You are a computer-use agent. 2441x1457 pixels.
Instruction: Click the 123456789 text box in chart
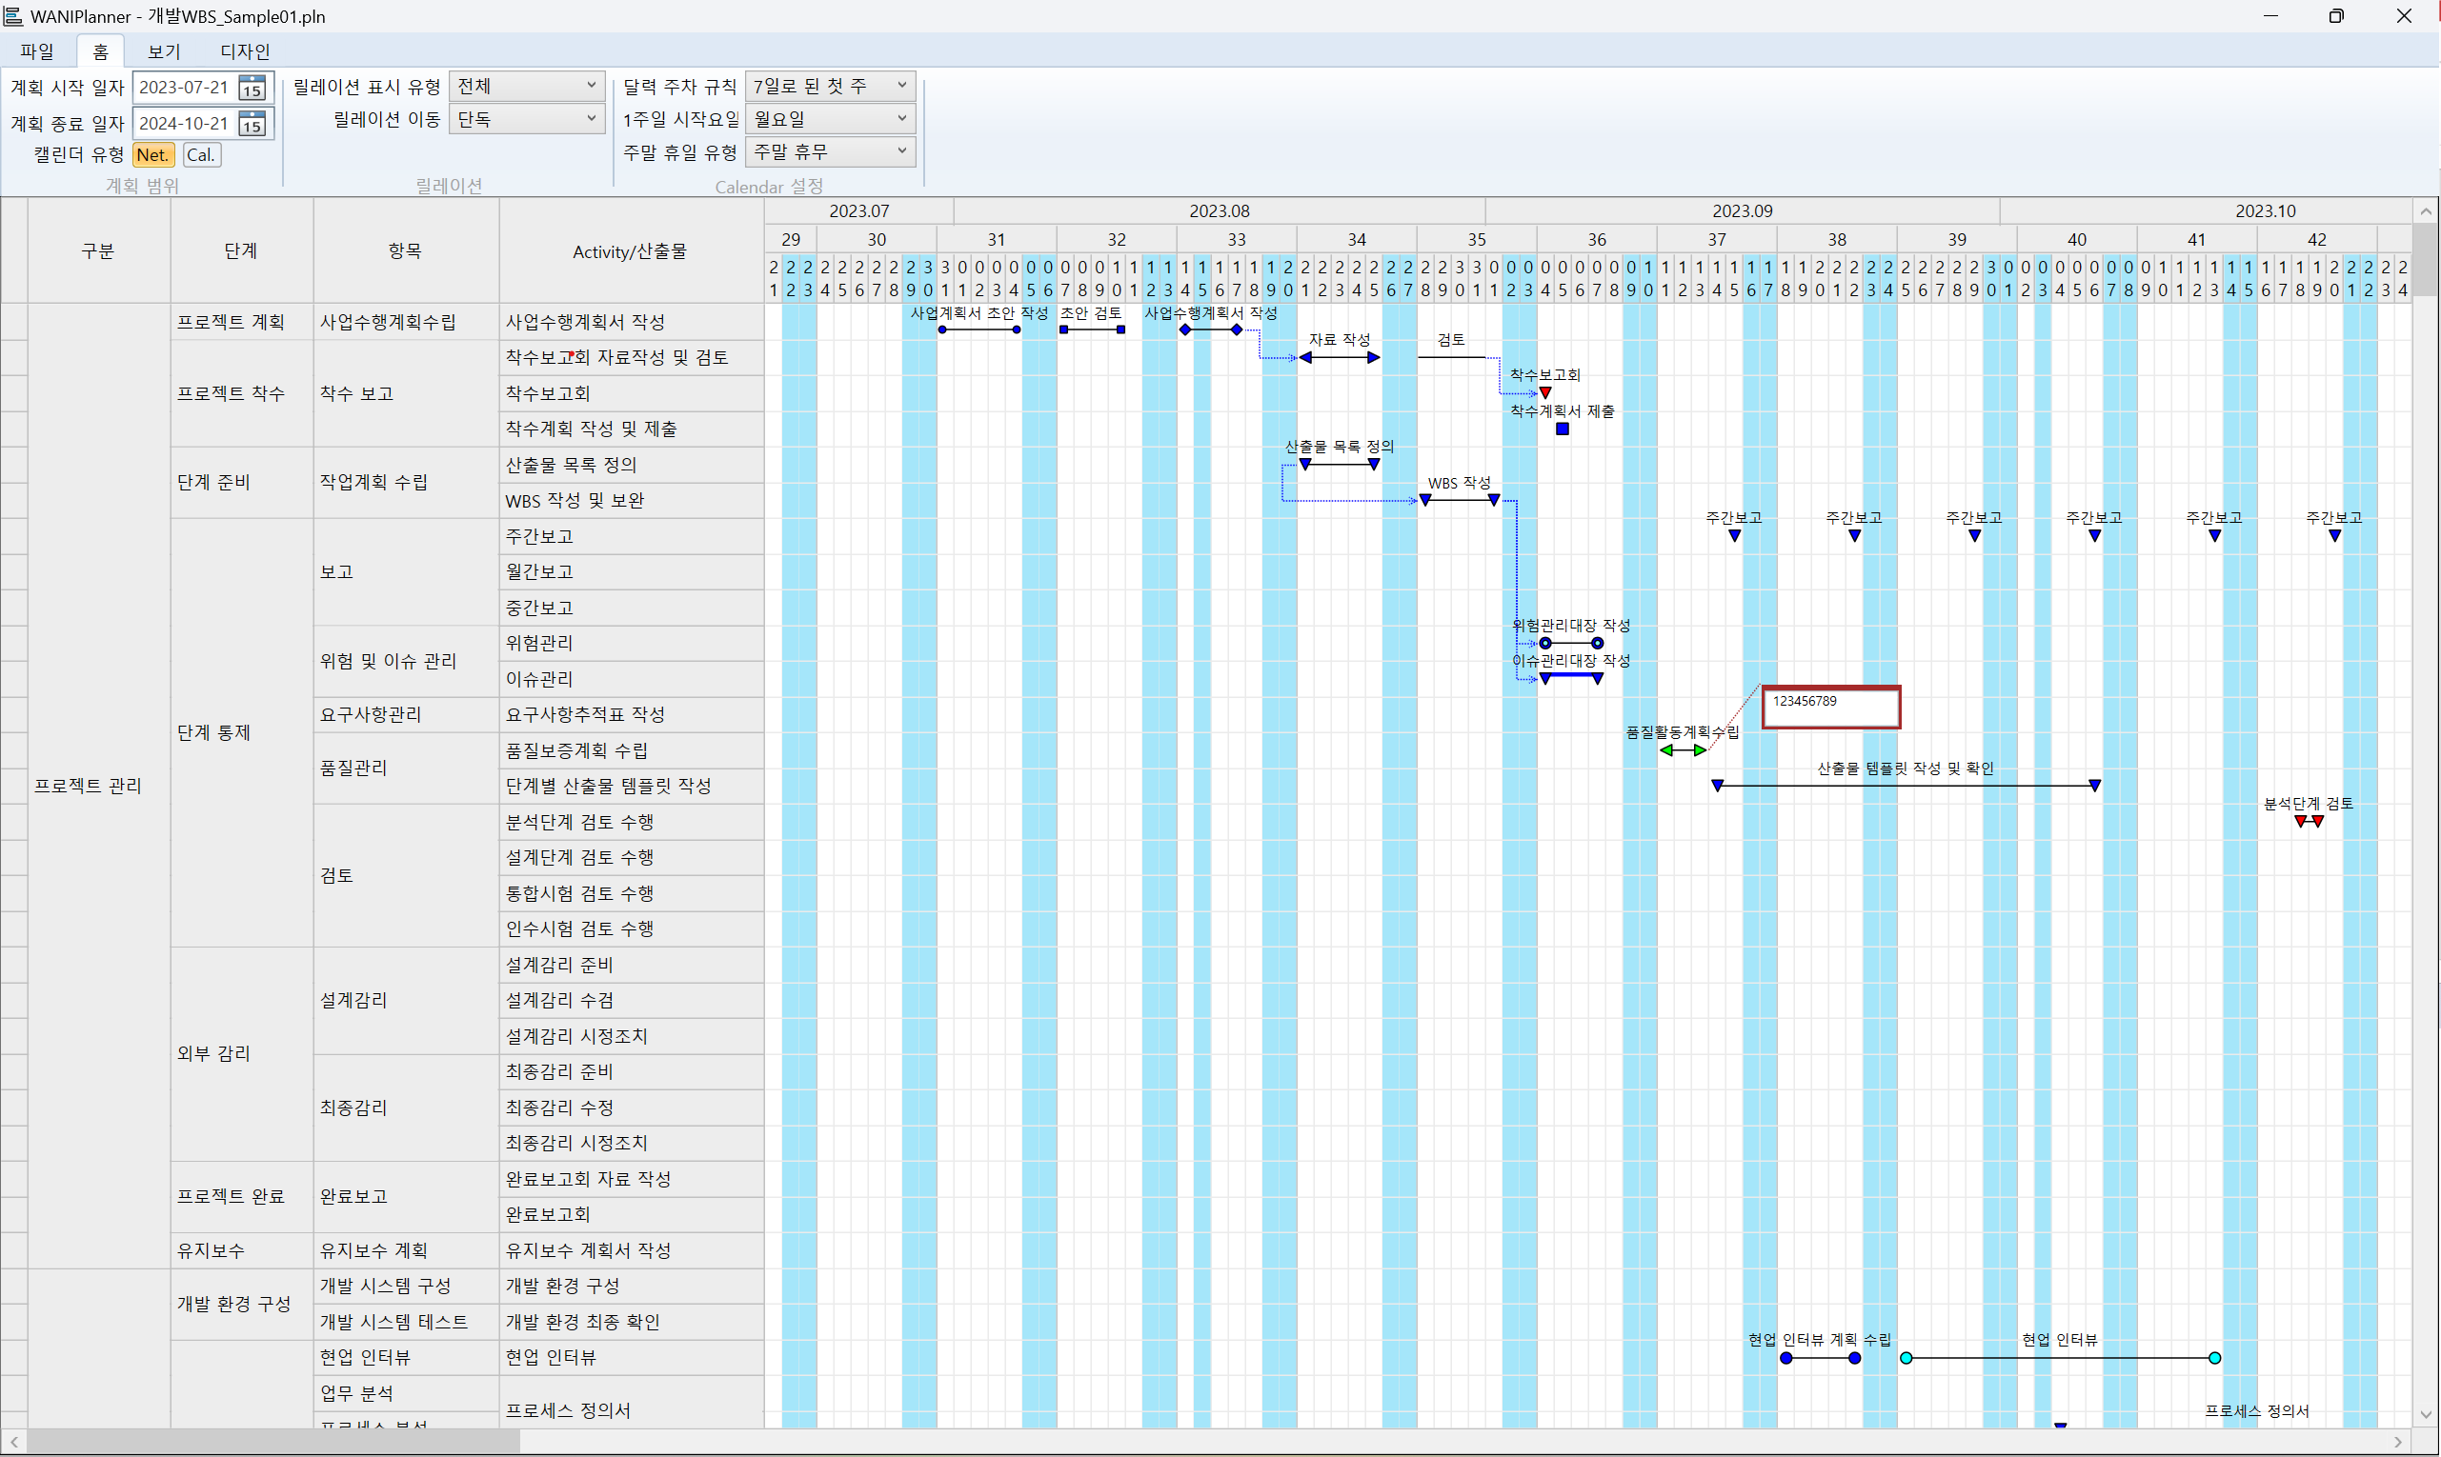pos(1831,708)
